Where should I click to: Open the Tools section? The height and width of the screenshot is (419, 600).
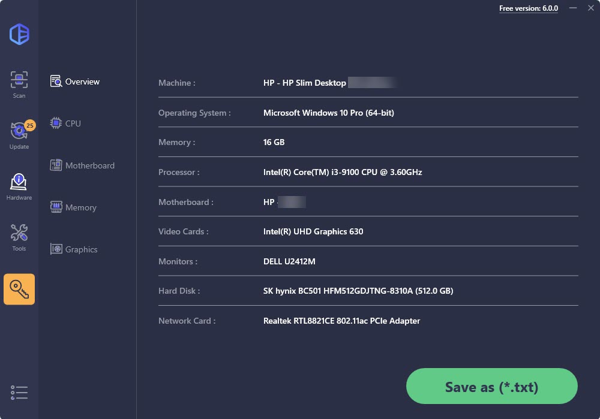coord(19,237)
